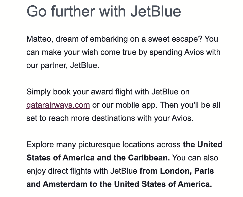
Task: Click the words "or our mobile app."
Action: pos(125,105)
